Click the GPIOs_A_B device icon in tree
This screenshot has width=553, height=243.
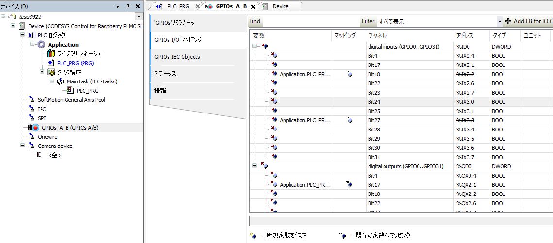point(33,128)
